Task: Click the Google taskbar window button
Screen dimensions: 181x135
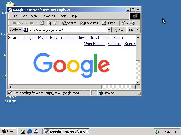Action: pyautogui.click(x=66, y=131)
